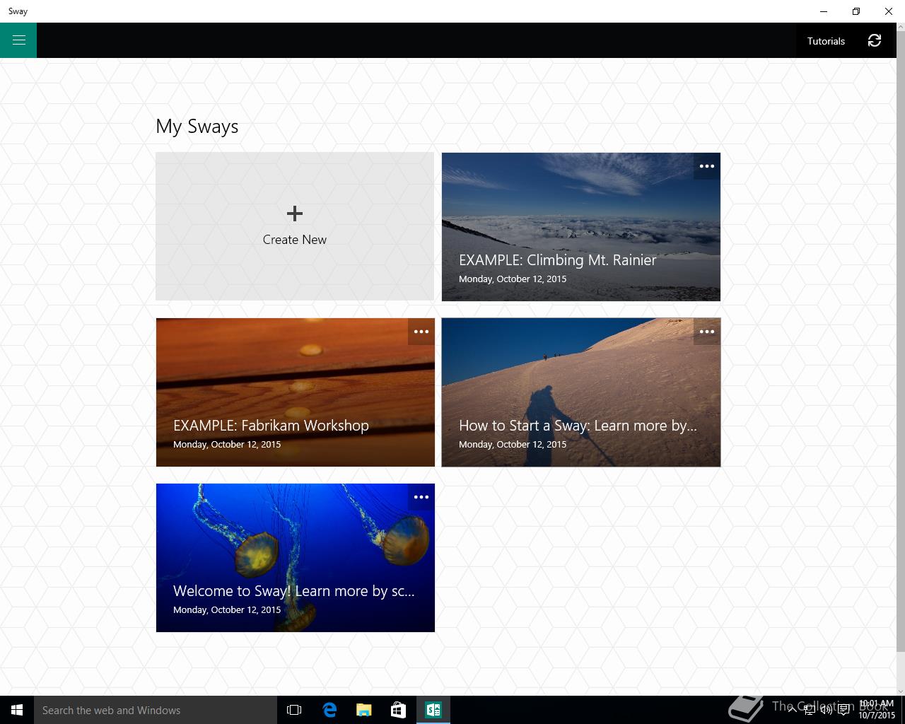Viewport: 905px width, 724px height.
Task: Click the network tray icon
Action: click(x=810, y=710)
